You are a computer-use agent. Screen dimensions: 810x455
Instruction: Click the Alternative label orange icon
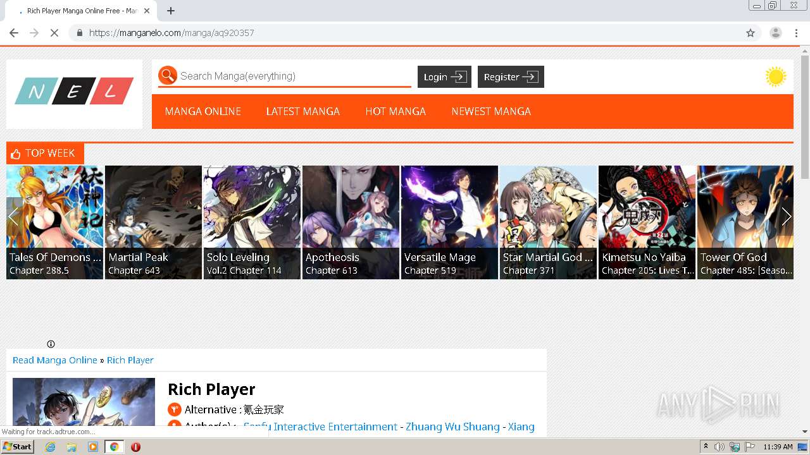(x=174, y=409)
